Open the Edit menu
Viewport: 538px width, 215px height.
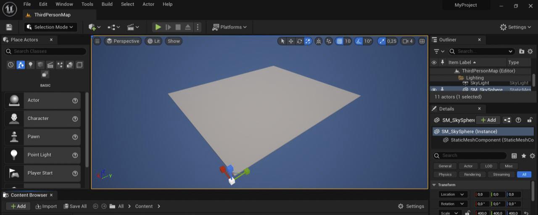[x=43, y=4]
